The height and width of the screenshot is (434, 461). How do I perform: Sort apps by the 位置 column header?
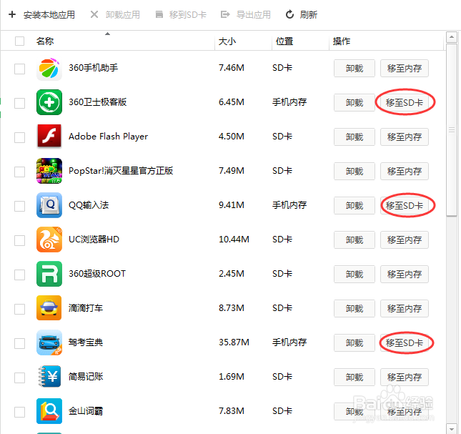pos(284,41)
